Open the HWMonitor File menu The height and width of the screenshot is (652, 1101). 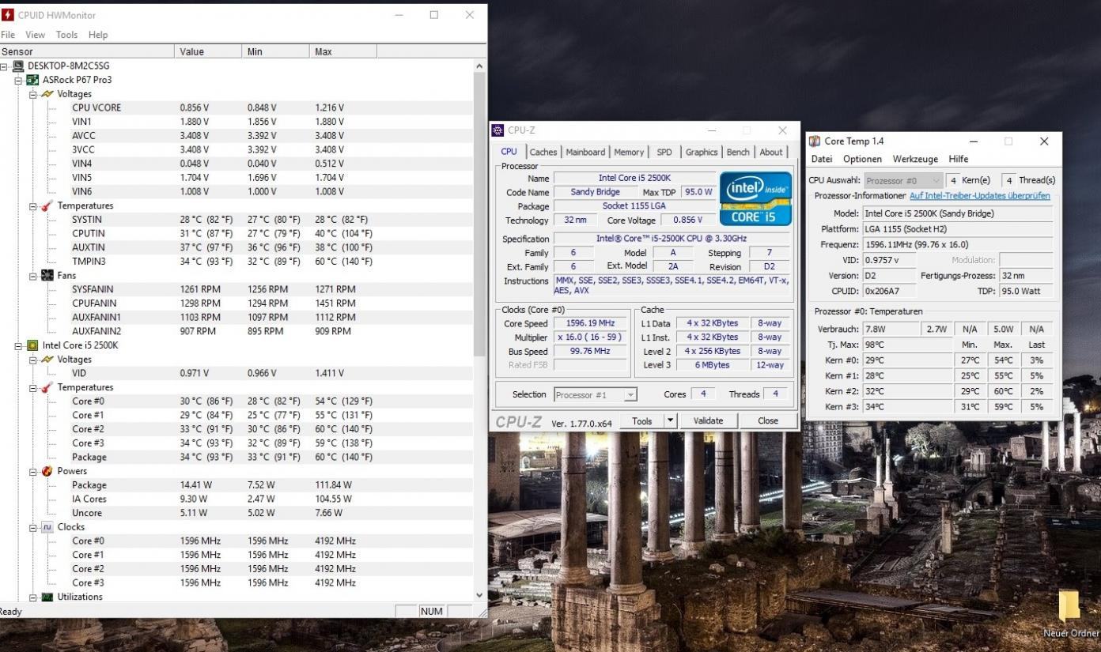8,35
